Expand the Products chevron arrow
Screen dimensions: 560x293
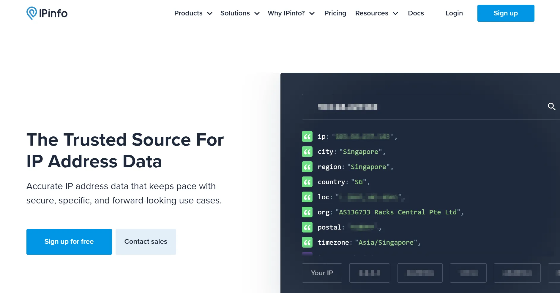click(x=210, y=13)
